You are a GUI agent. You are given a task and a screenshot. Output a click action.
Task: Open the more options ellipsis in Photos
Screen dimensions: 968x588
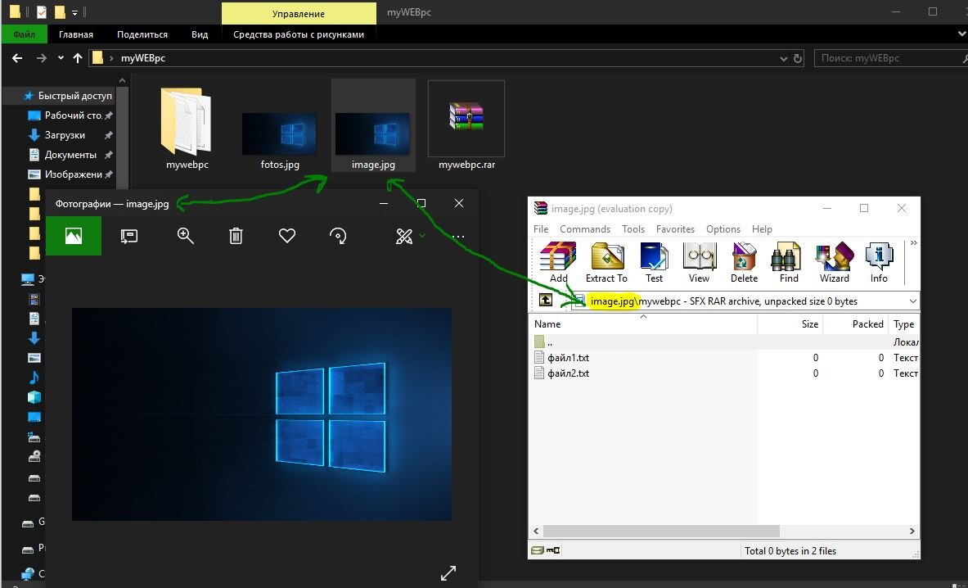458,237
